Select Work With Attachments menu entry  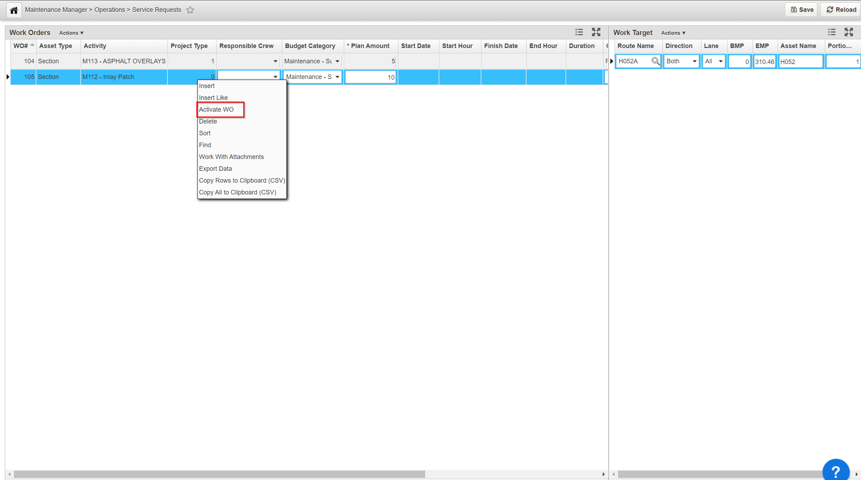(x=231, y=157)
